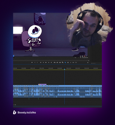Click the Extract button in monitor toolbar
Viewport: 115px width, 125px height.
point(57,62)
